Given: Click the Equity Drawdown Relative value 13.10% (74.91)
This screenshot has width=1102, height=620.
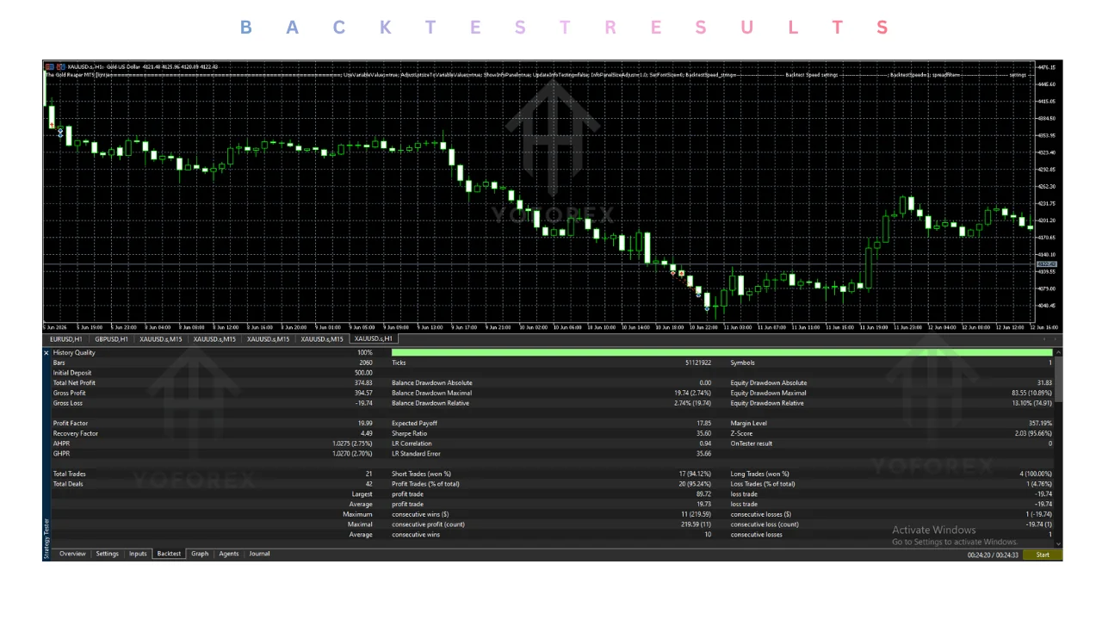Looking at the screenshot, I should point(1031,403).
